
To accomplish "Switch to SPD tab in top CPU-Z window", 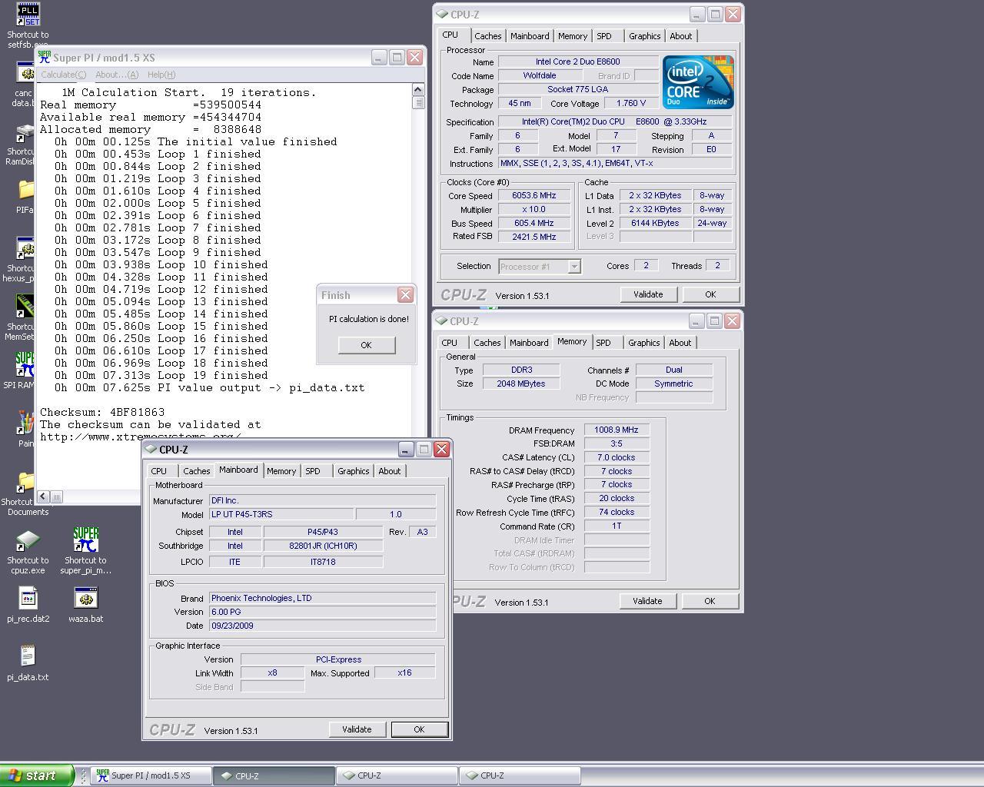I will click(604, 36).
